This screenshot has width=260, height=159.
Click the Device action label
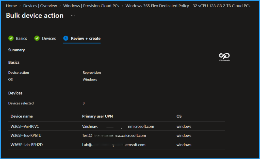[19, 72]
